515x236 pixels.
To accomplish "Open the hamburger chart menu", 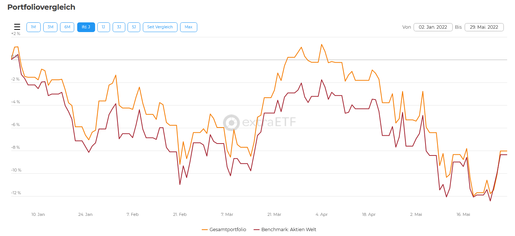I will point(17,27).
